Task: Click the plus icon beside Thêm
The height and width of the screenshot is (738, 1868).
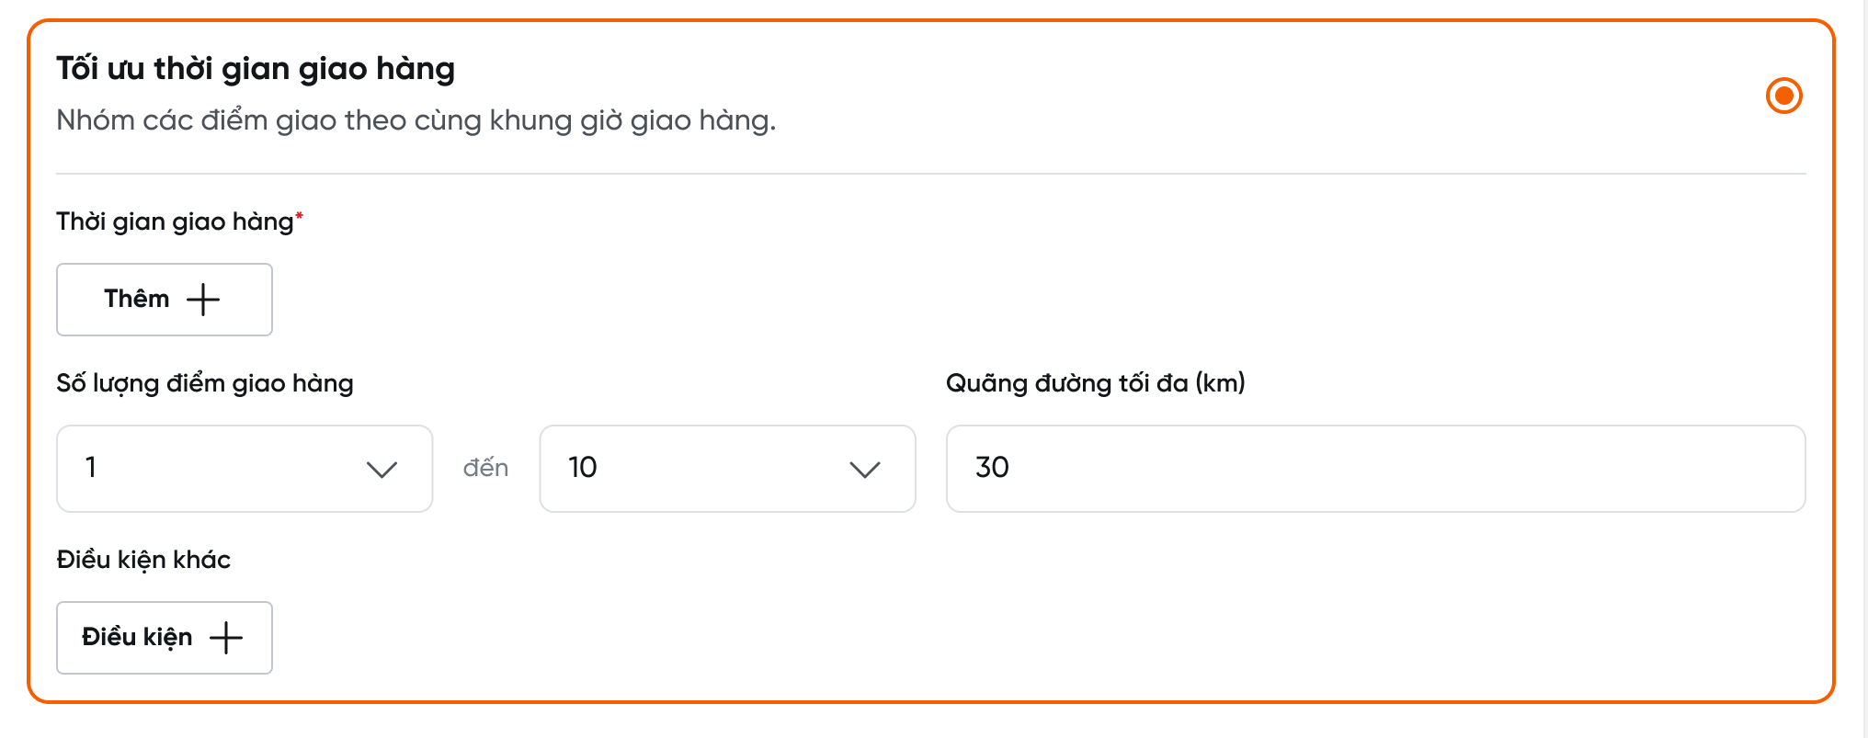Action: (203, 300)
